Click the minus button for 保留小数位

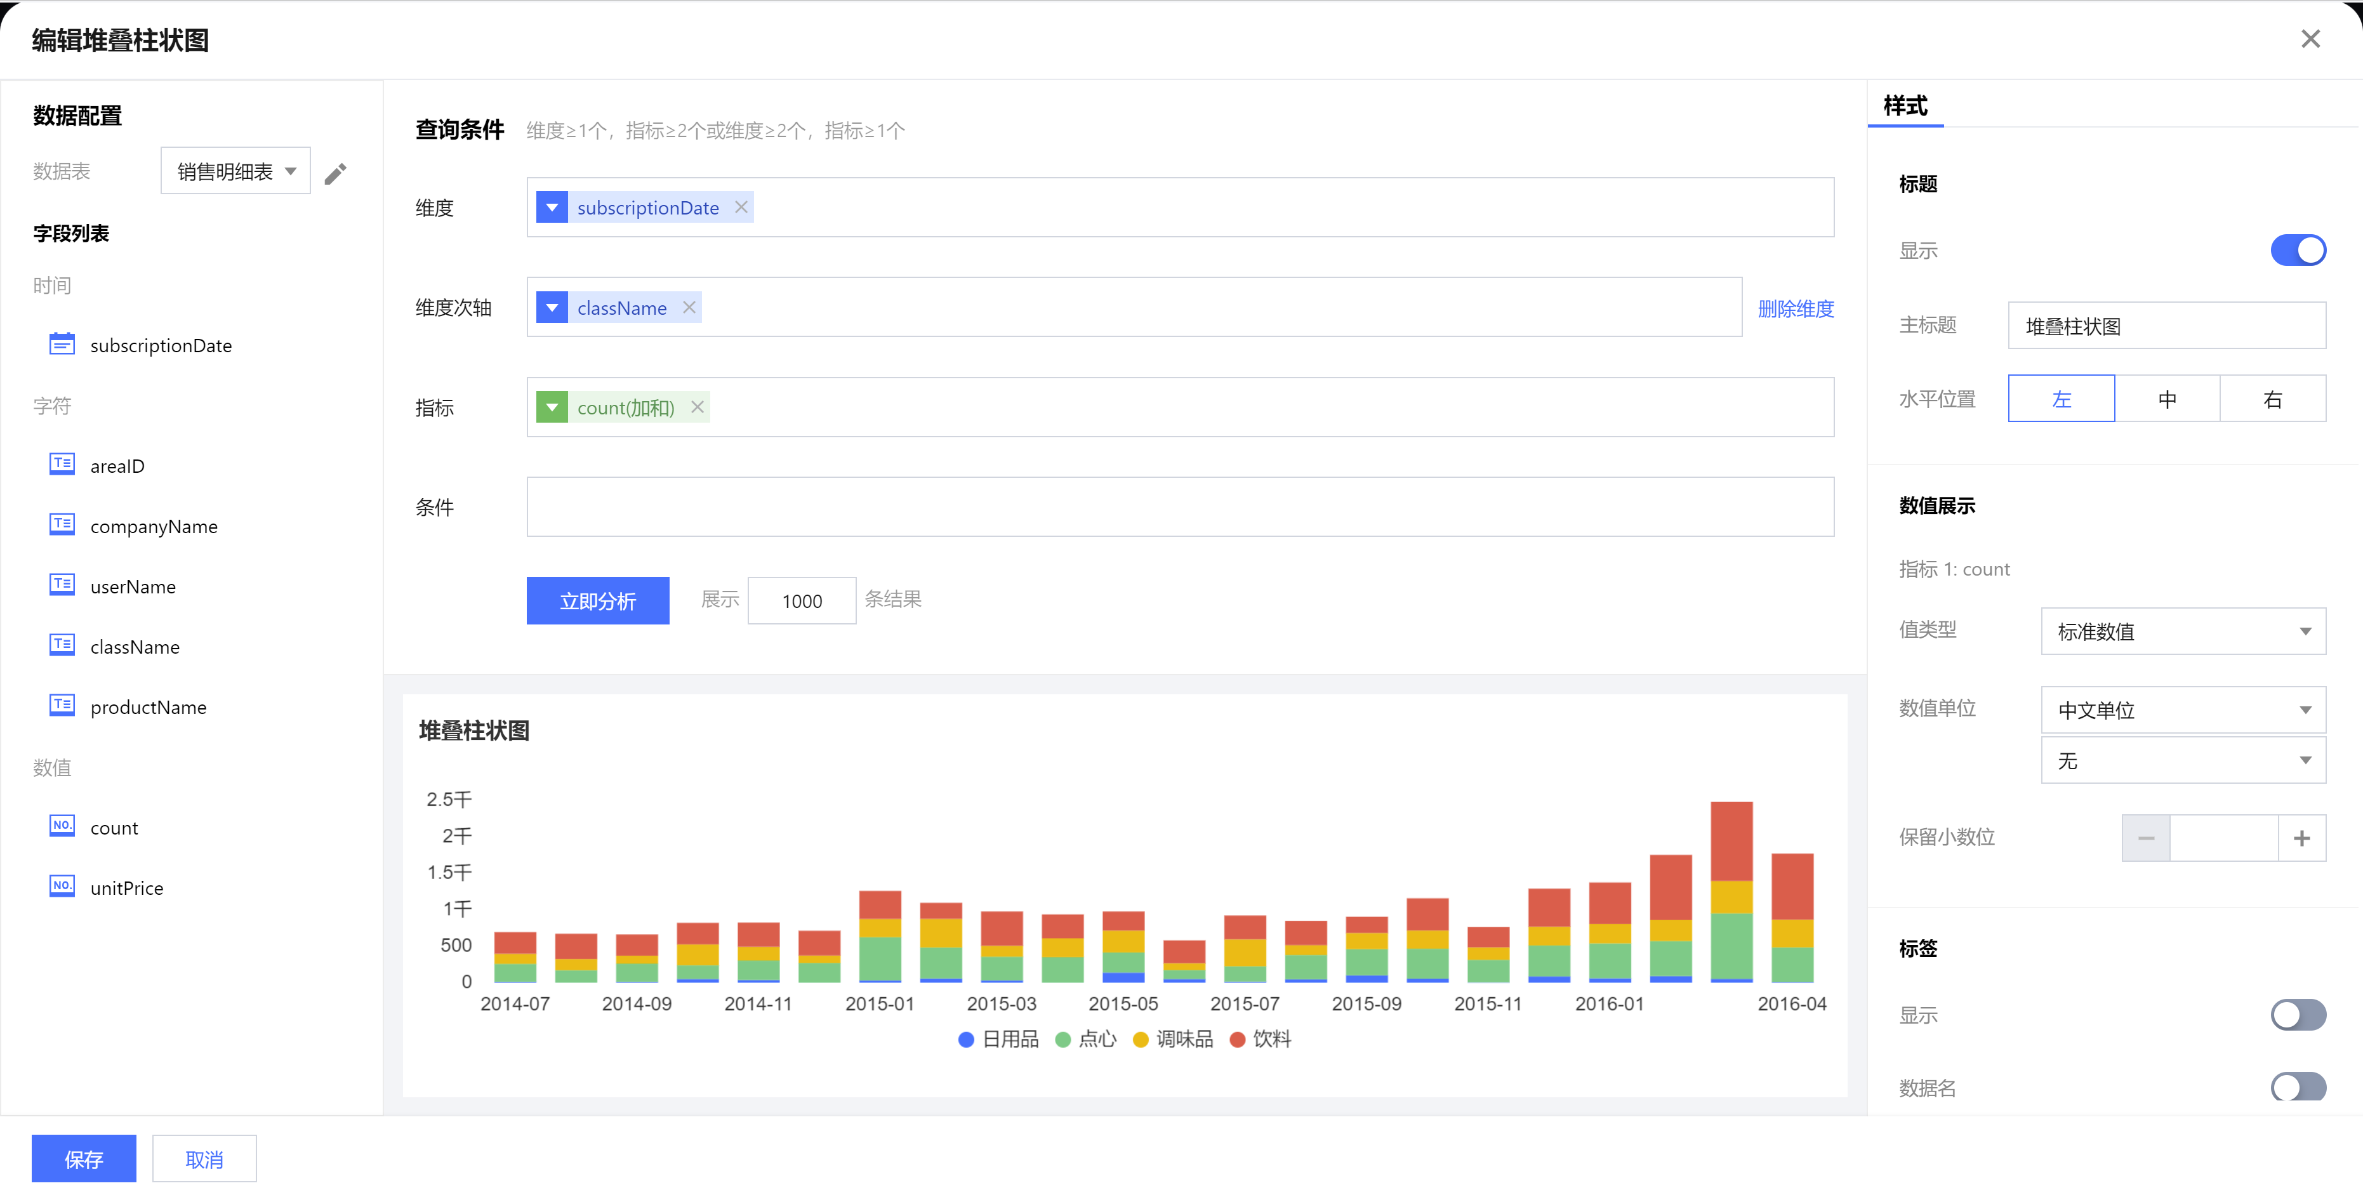coord(2145,838)
